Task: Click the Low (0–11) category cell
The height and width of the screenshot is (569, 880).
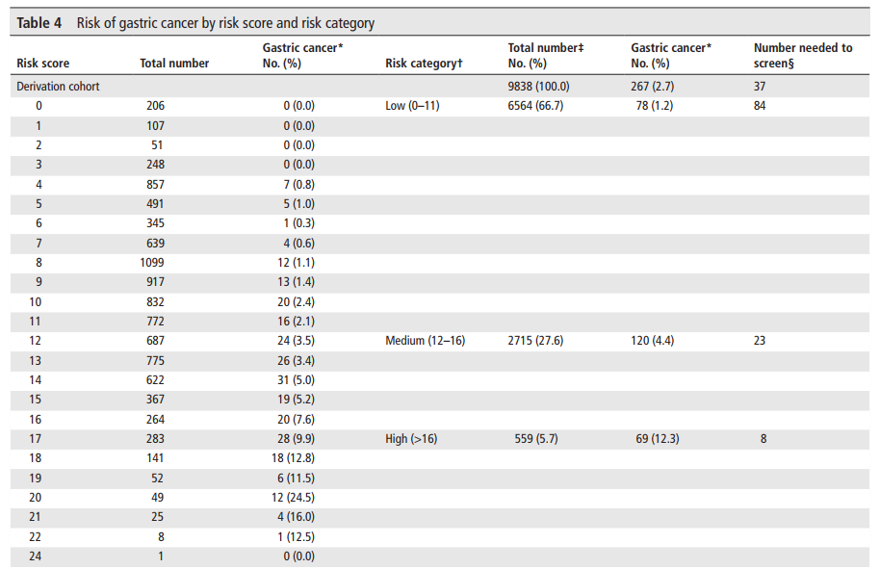Action: click(x=412, y=106)
